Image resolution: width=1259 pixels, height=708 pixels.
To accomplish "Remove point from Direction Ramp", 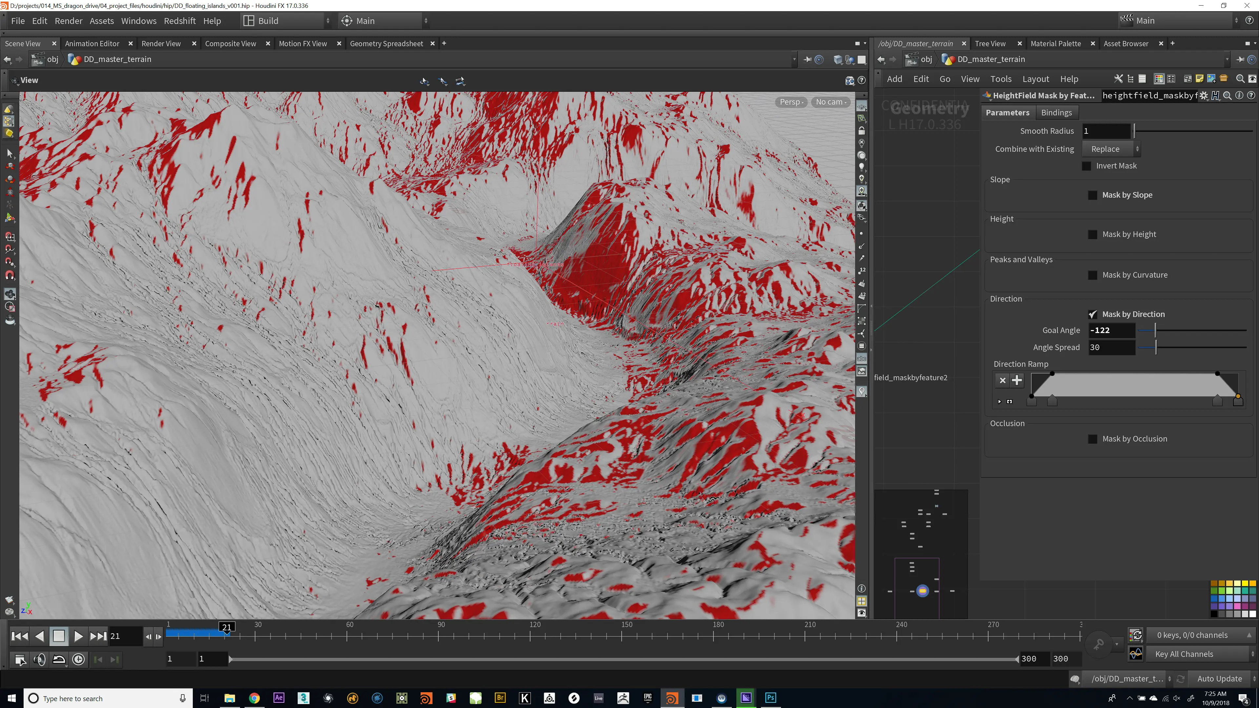I will [1003, 380].
